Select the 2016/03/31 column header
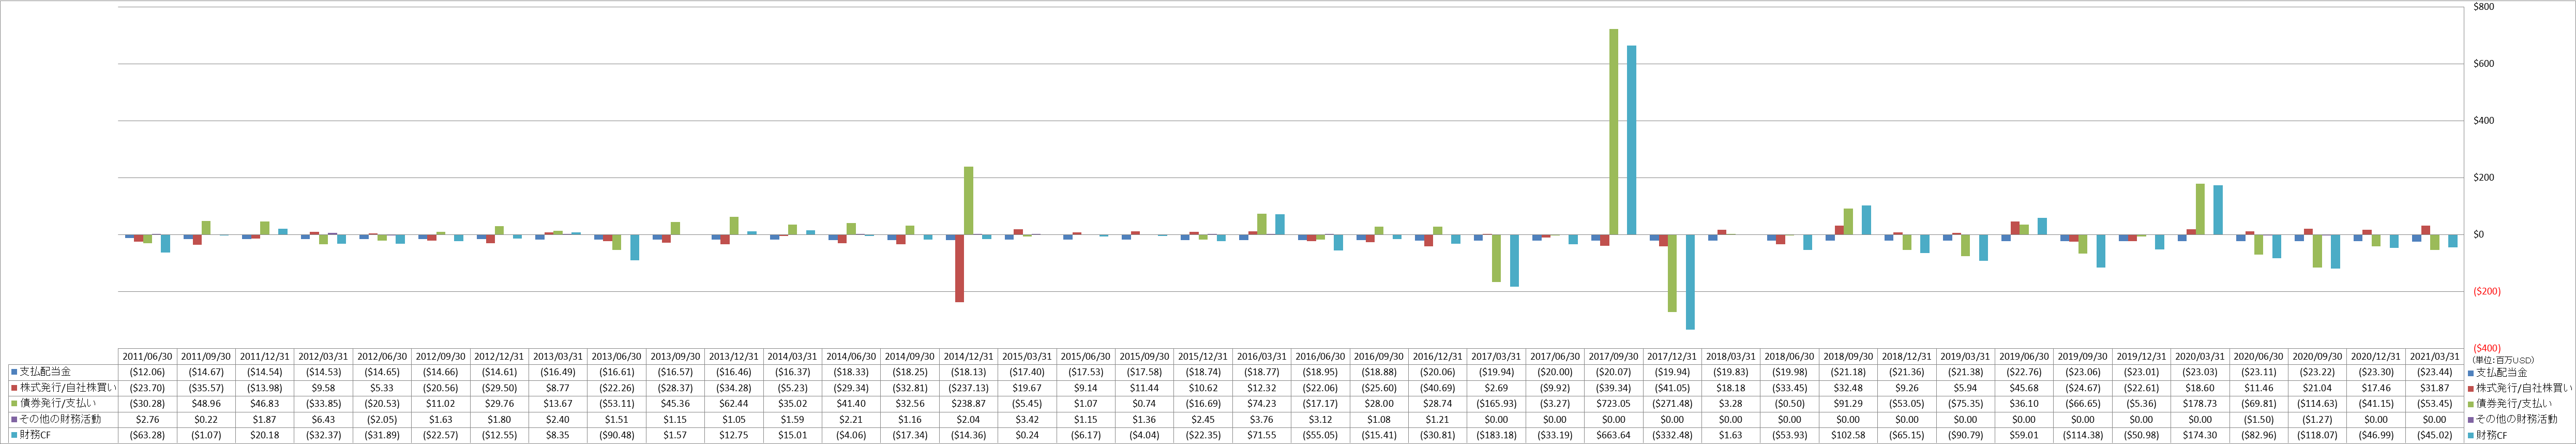Image resolution: width=2576 pixels, height=444 pixels. point(1262,356)
